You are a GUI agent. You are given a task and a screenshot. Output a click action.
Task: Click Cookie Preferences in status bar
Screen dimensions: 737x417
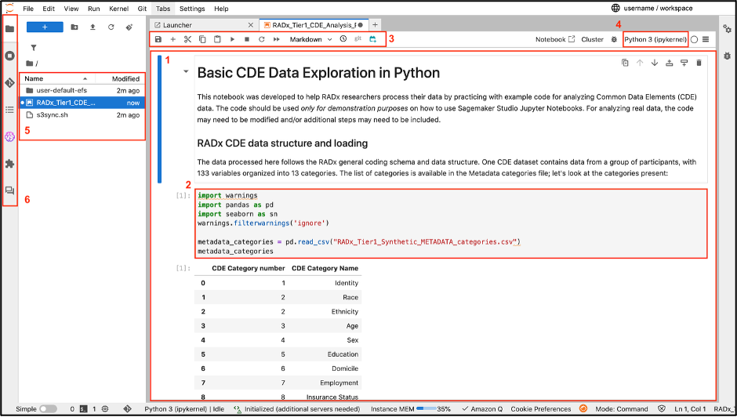pyautogui.click(x=540, y=409)
